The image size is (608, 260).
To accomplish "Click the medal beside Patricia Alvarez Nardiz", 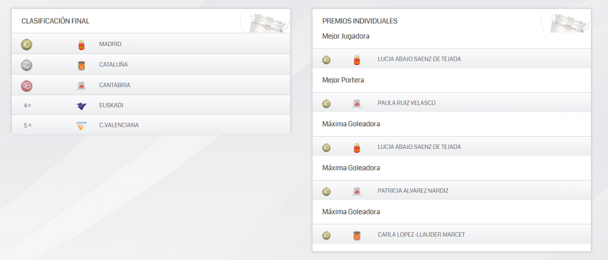I will (x=327, y=191).
